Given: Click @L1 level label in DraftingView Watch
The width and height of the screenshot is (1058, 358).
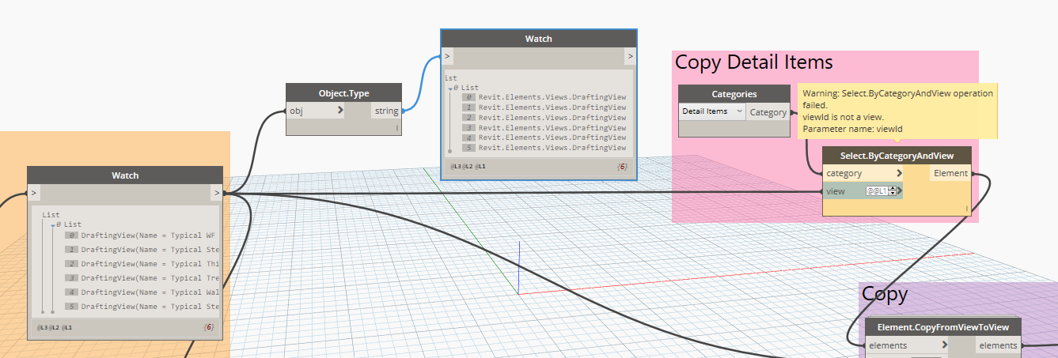Looking at the screenshot, I should [x=66, y=327].
